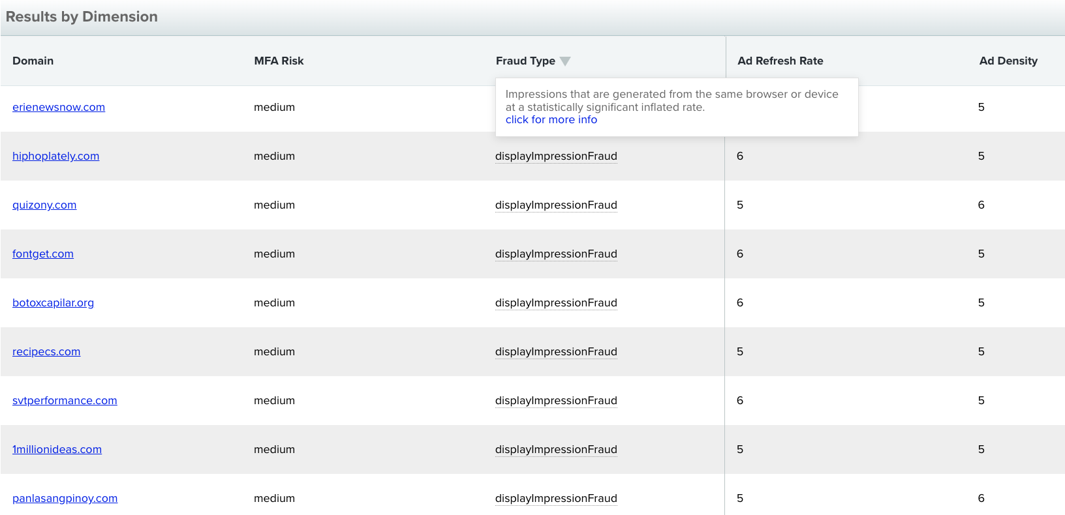Viewport: 1065px width, 515px height.
Task: Open the erienewsnow.com domain link
Action: (x=59, y=107)
